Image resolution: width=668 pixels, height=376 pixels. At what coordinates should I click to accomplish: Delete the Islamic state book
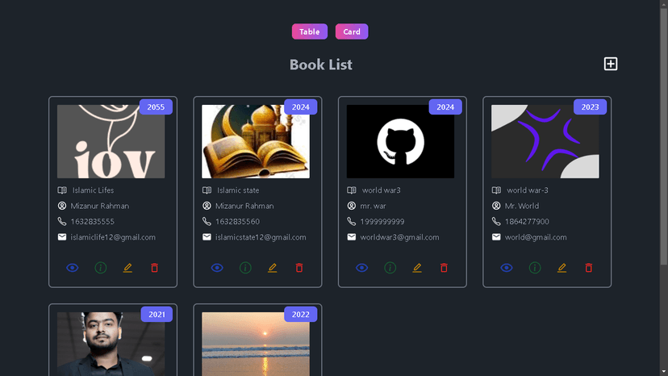click(299, 268)
